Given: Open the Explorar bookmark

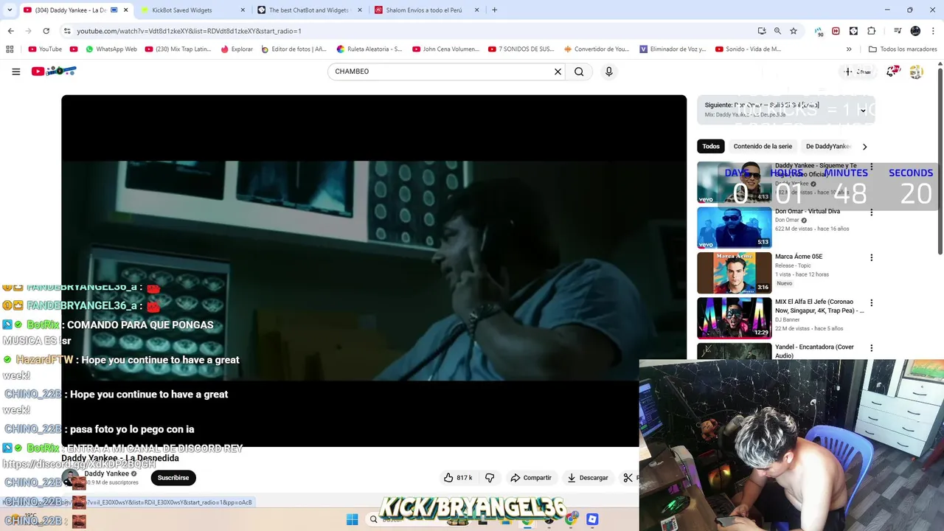Looking at the screenshot, I should point(236,49).
